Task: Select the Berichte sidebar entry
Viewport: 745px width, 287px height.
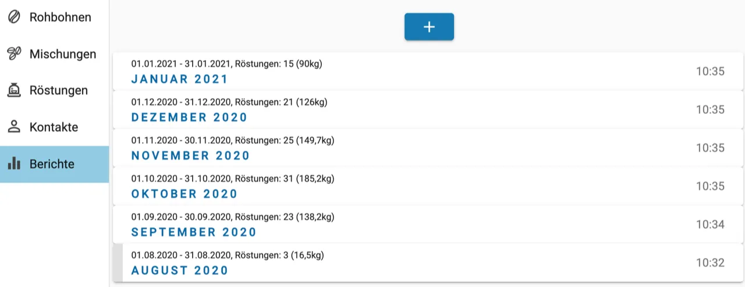Action: [x=52, y=164]
